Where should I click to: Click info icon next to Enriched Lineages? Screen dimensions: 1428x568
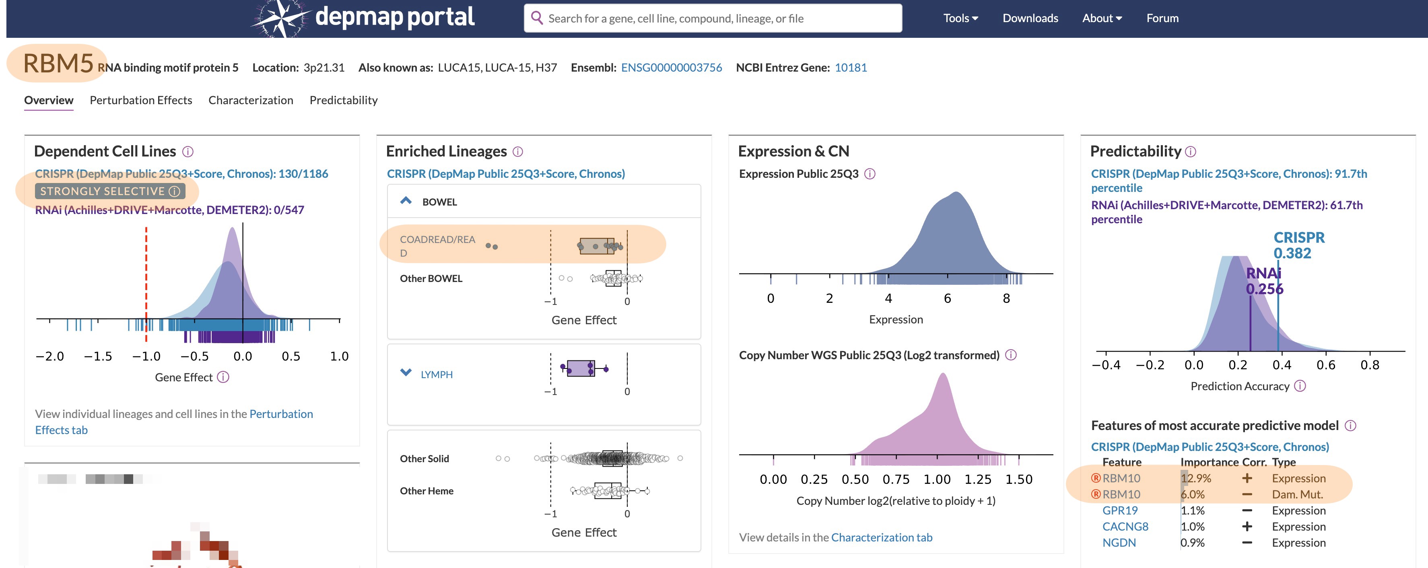pos(518,152)
